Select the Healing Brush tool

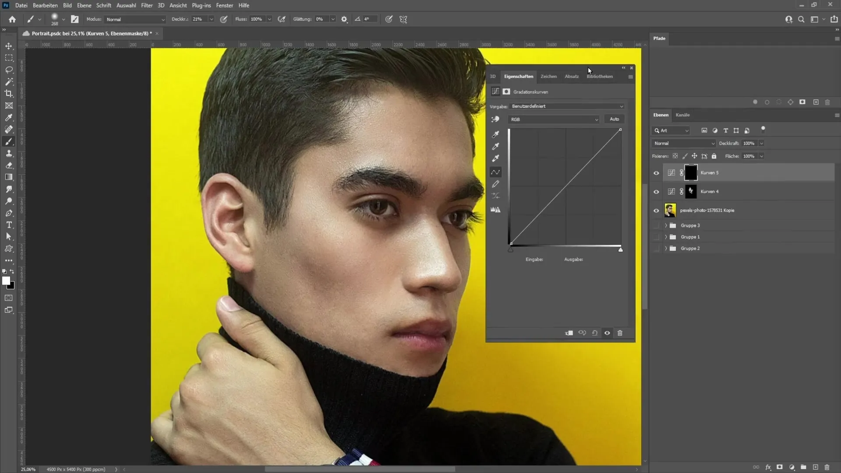click(x=9, y=129)
